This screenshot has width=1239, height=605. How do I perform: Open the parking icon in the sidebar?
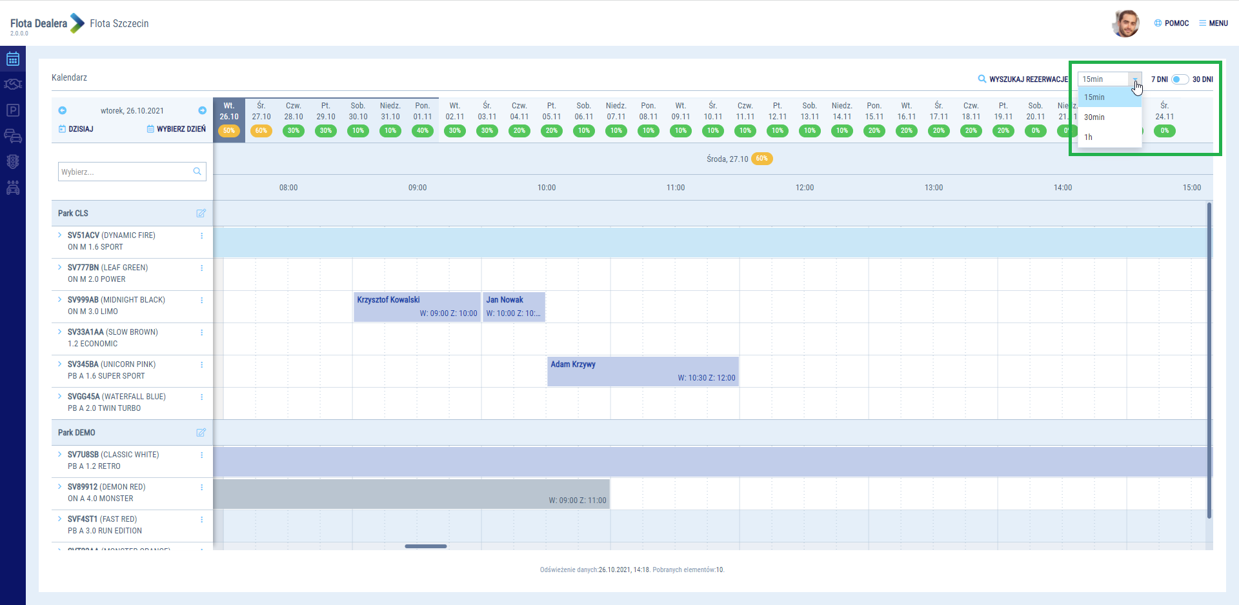(13, 110)
